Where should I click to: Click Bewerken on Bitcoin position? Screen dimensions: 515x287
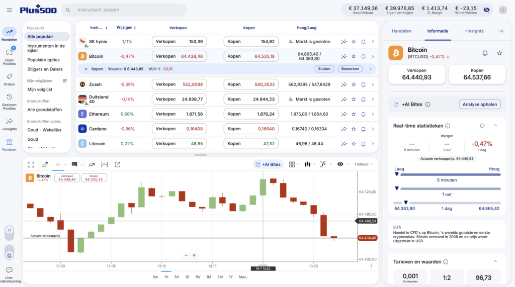(x=350, y=69)
